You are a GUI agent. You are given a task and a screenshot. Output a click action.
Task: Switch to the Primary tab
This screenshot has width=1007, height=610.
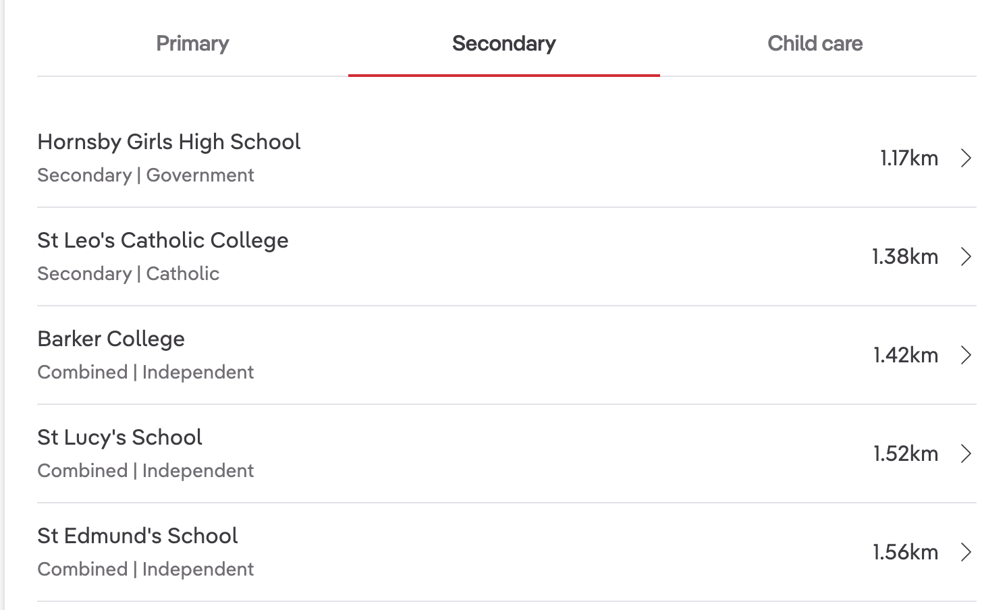[x=192, y=44]
